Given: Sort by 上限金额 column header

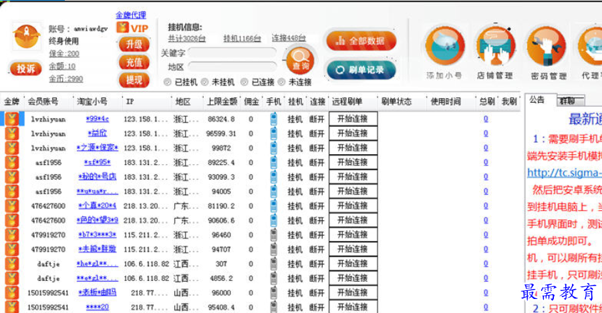Looking at the screenshot, I should 222,101.
